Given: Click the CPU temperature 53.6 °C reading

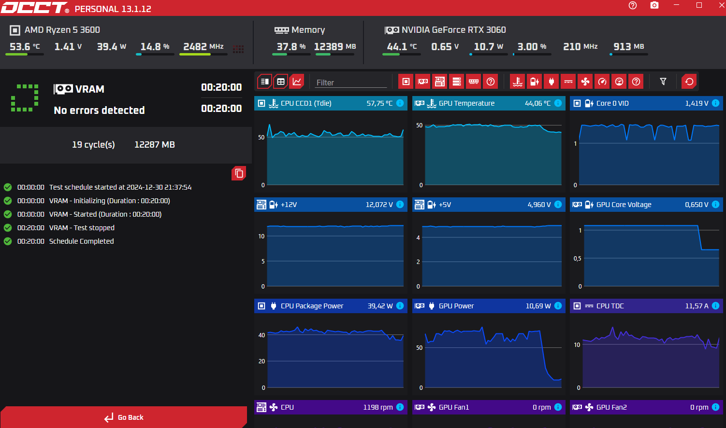Looking at the screenshot, I should (x=25, y=47).
